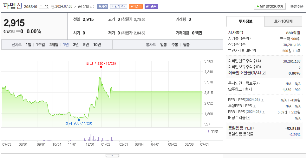Click the 최저 900 blue dot marker
The image size is (307, 158).
79,120
